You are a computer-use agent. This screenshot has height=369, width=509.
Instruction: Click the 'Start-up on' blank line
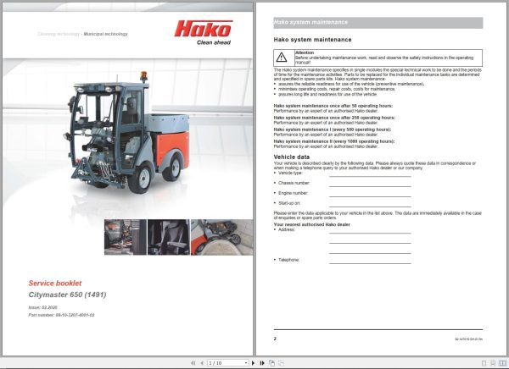(370, 205)
